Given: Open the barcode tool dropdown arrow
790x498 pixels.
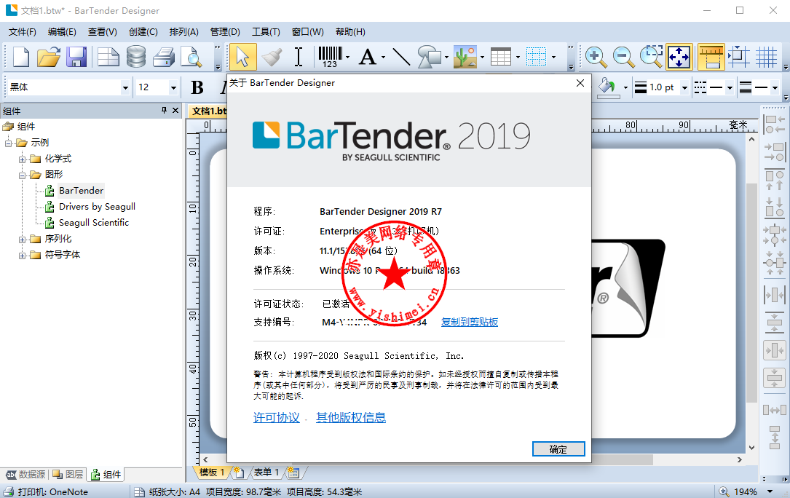Looking at the screenshot, I should point(347,57).
